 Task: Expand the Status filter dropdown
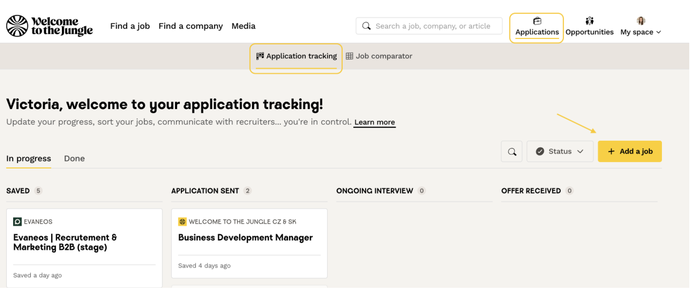click(x=560, y=151)
